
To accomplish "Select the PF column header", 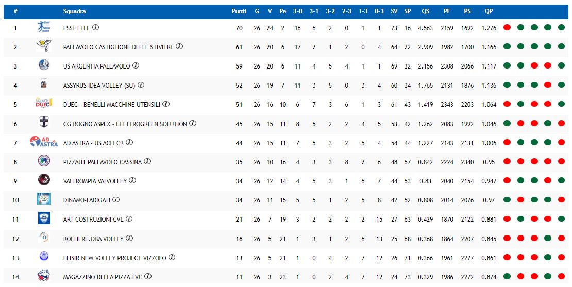I will click(447, 11).
